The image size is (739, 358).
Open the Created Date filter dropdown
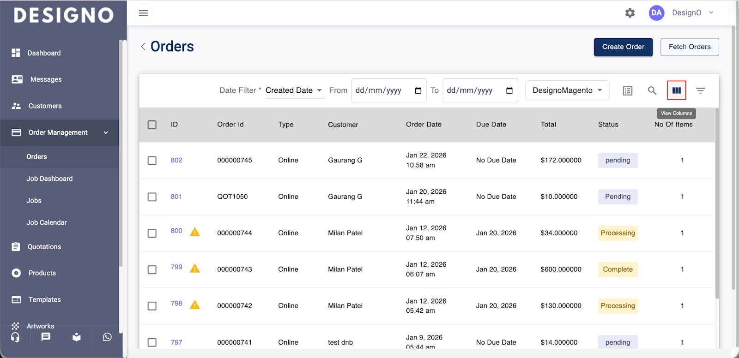tap(294, 90)
